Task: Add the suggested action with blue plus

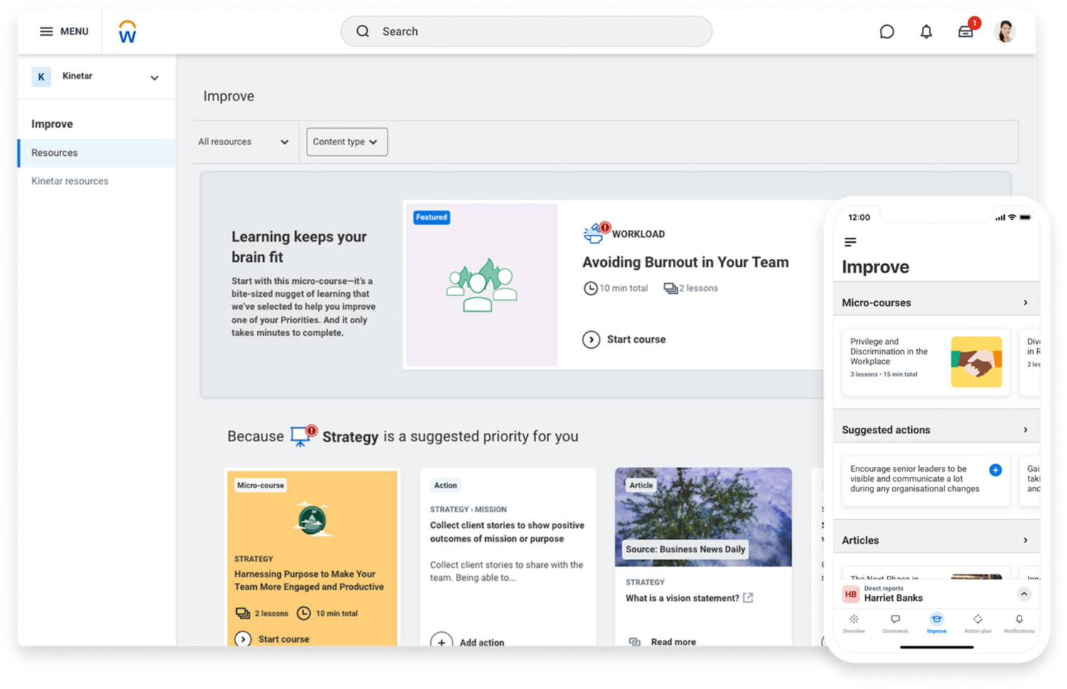Action: 995,470
